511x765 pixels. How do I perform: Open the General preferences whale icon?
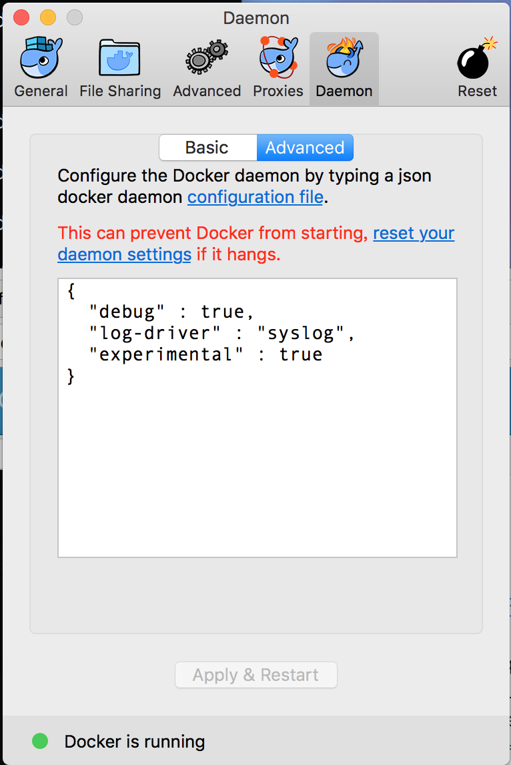pos(41,57)
